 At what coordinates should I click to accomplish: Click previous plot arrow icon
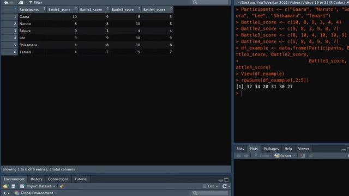click(x=238, y=156)
